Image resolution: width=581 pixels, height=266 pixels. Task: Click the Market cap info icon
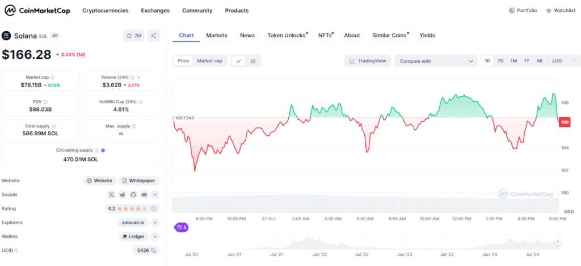[52, 78]
